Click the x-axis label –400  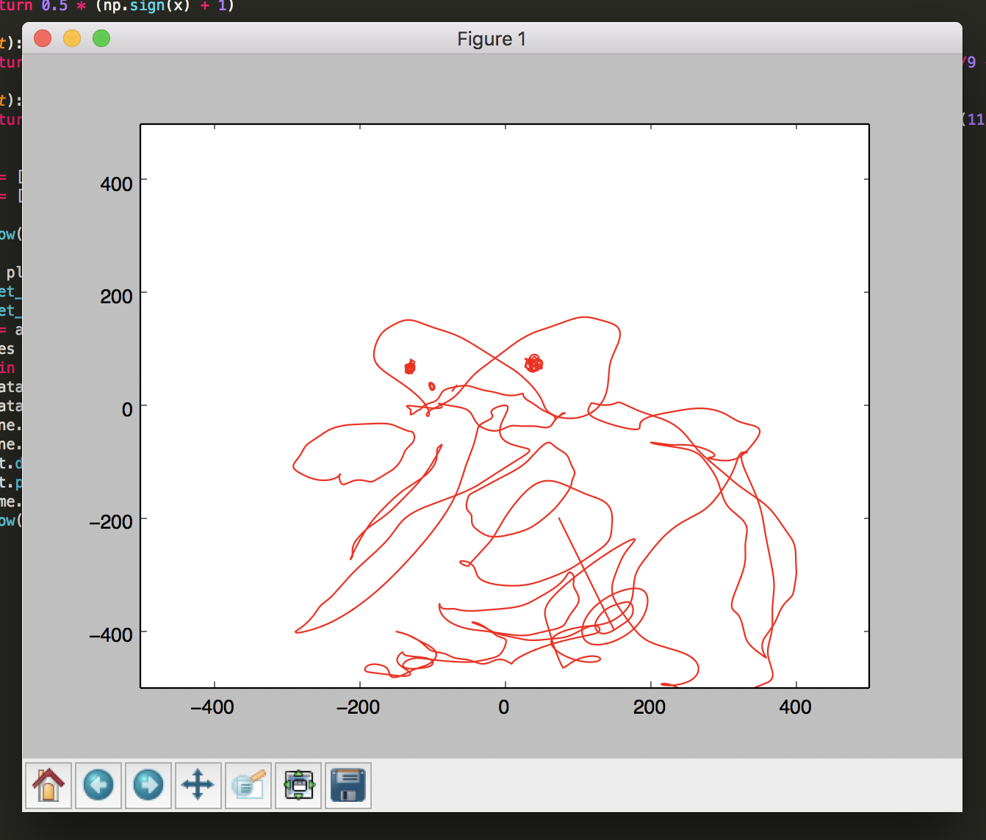coord(212,707)
